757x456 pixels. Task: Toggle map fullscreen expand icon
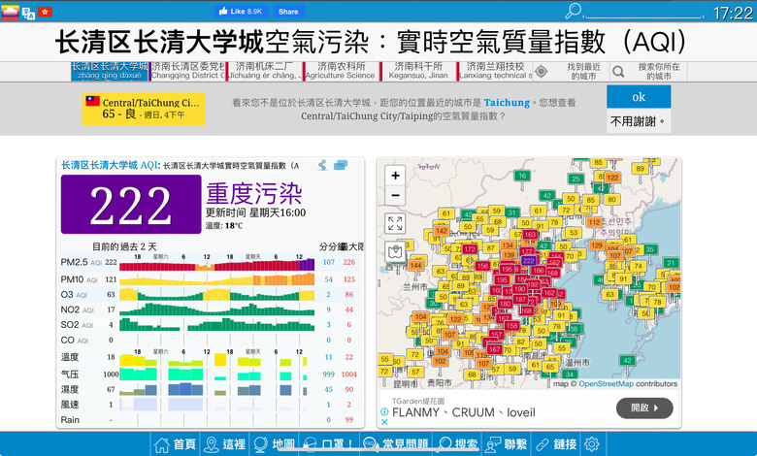click(x=395, y=223)
